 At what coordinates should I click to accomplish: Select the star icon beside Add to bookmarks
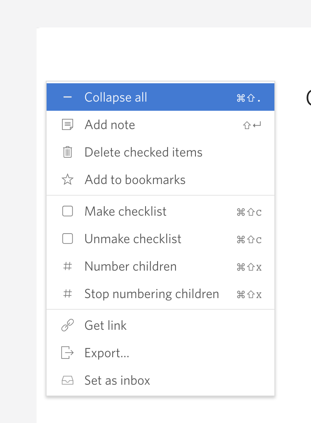(x=67, y=179)
